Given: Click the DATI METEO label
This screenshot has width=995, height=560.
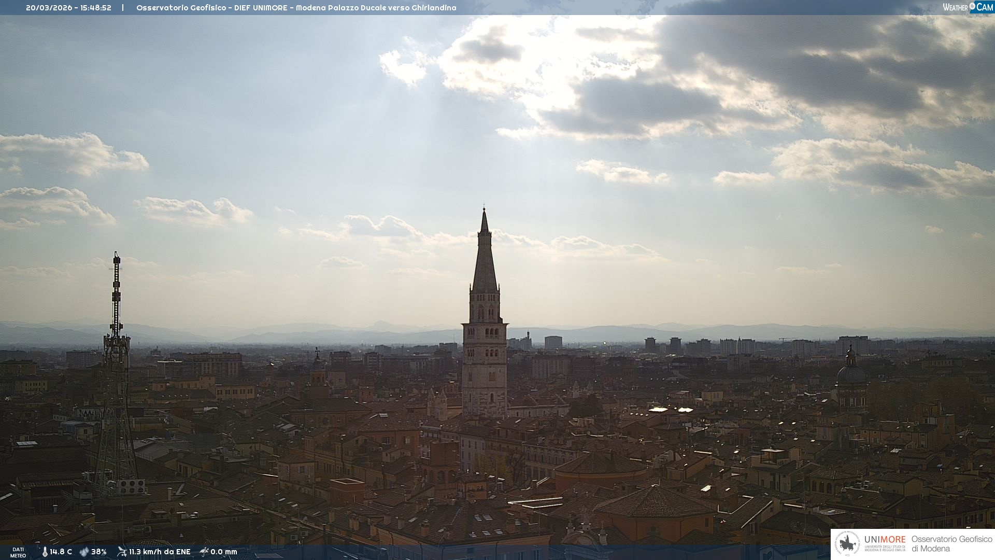Looking at the screenshot, I should pyautogui.click(x=18, y=552).
